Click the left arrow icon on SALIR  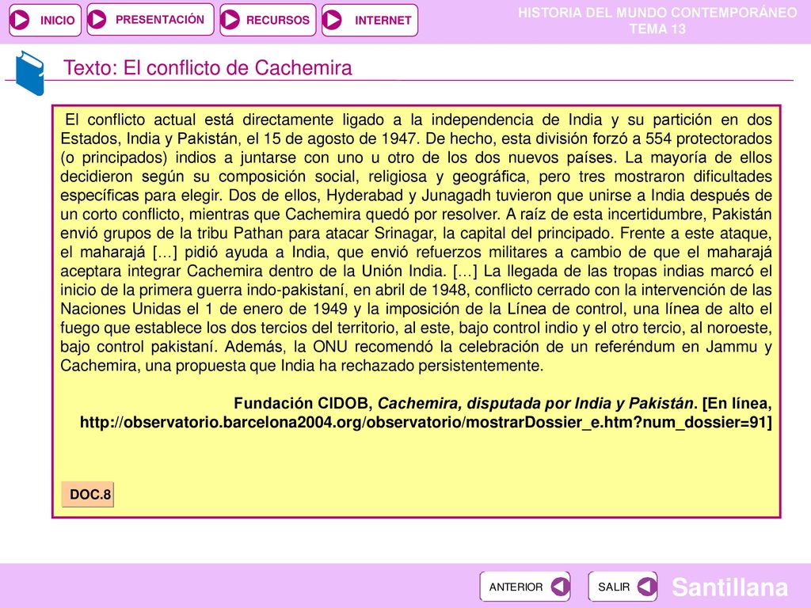coord(646,587)
